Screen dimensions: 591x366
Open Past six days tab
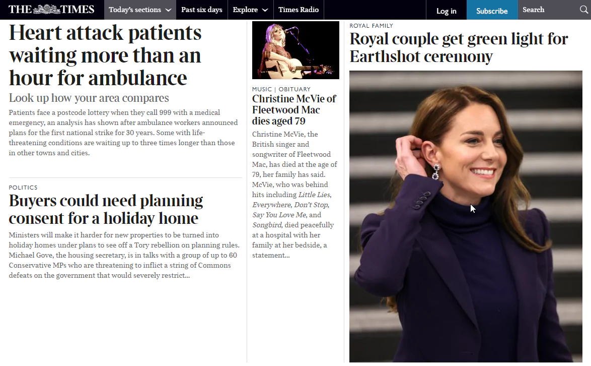(x=202, y=10)
